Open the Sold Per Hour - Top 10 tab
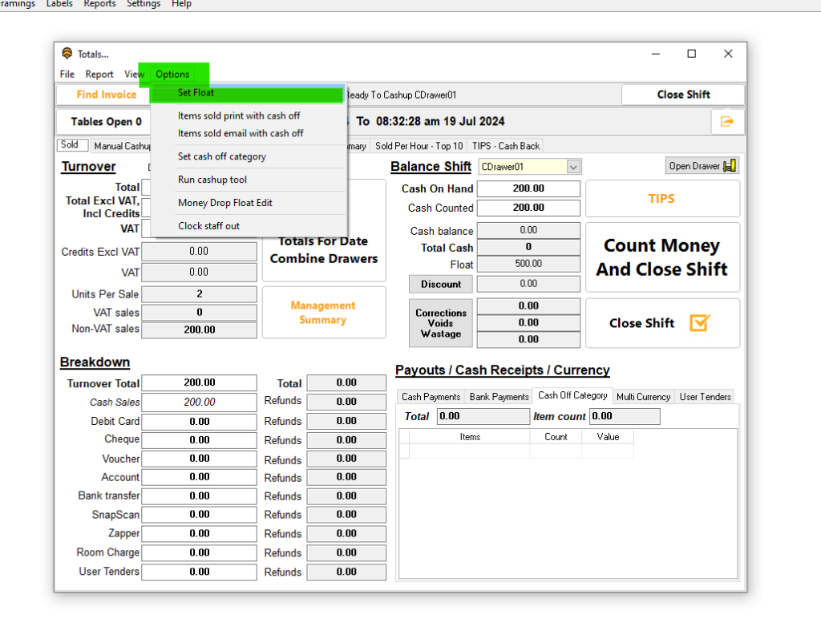This screenshot has width=821, height=631. point(419,146)
